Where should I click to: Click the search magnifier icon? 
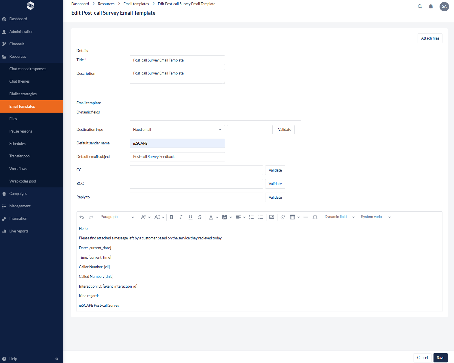pos(420,7)
